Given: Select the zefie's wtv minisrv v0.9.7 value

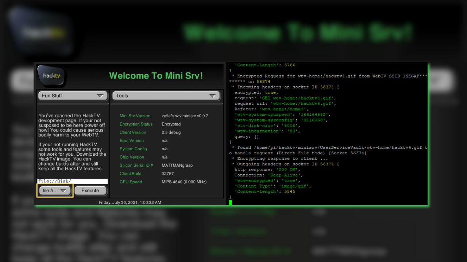Looking at the screenshot, I should pyautogui.click(x=185, y=116).
